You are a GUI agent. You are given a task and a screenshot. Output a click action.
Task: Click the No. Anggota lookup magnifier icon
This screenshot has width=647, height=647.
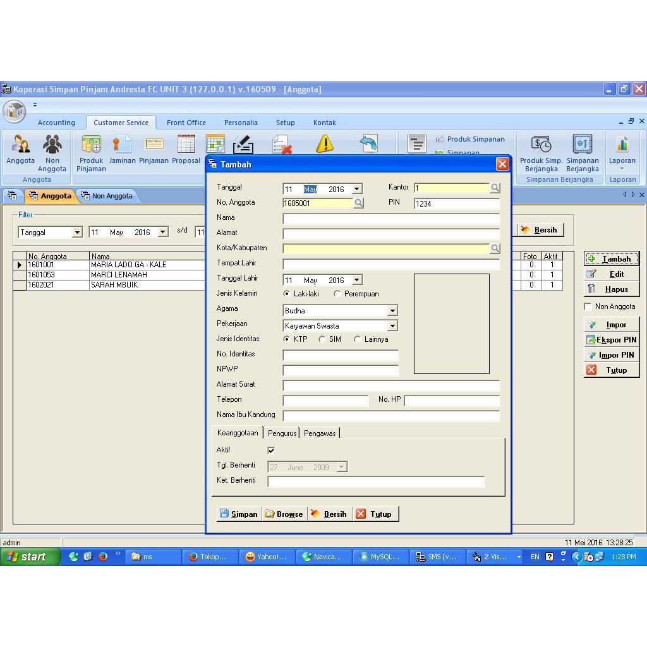click(359, 203)
